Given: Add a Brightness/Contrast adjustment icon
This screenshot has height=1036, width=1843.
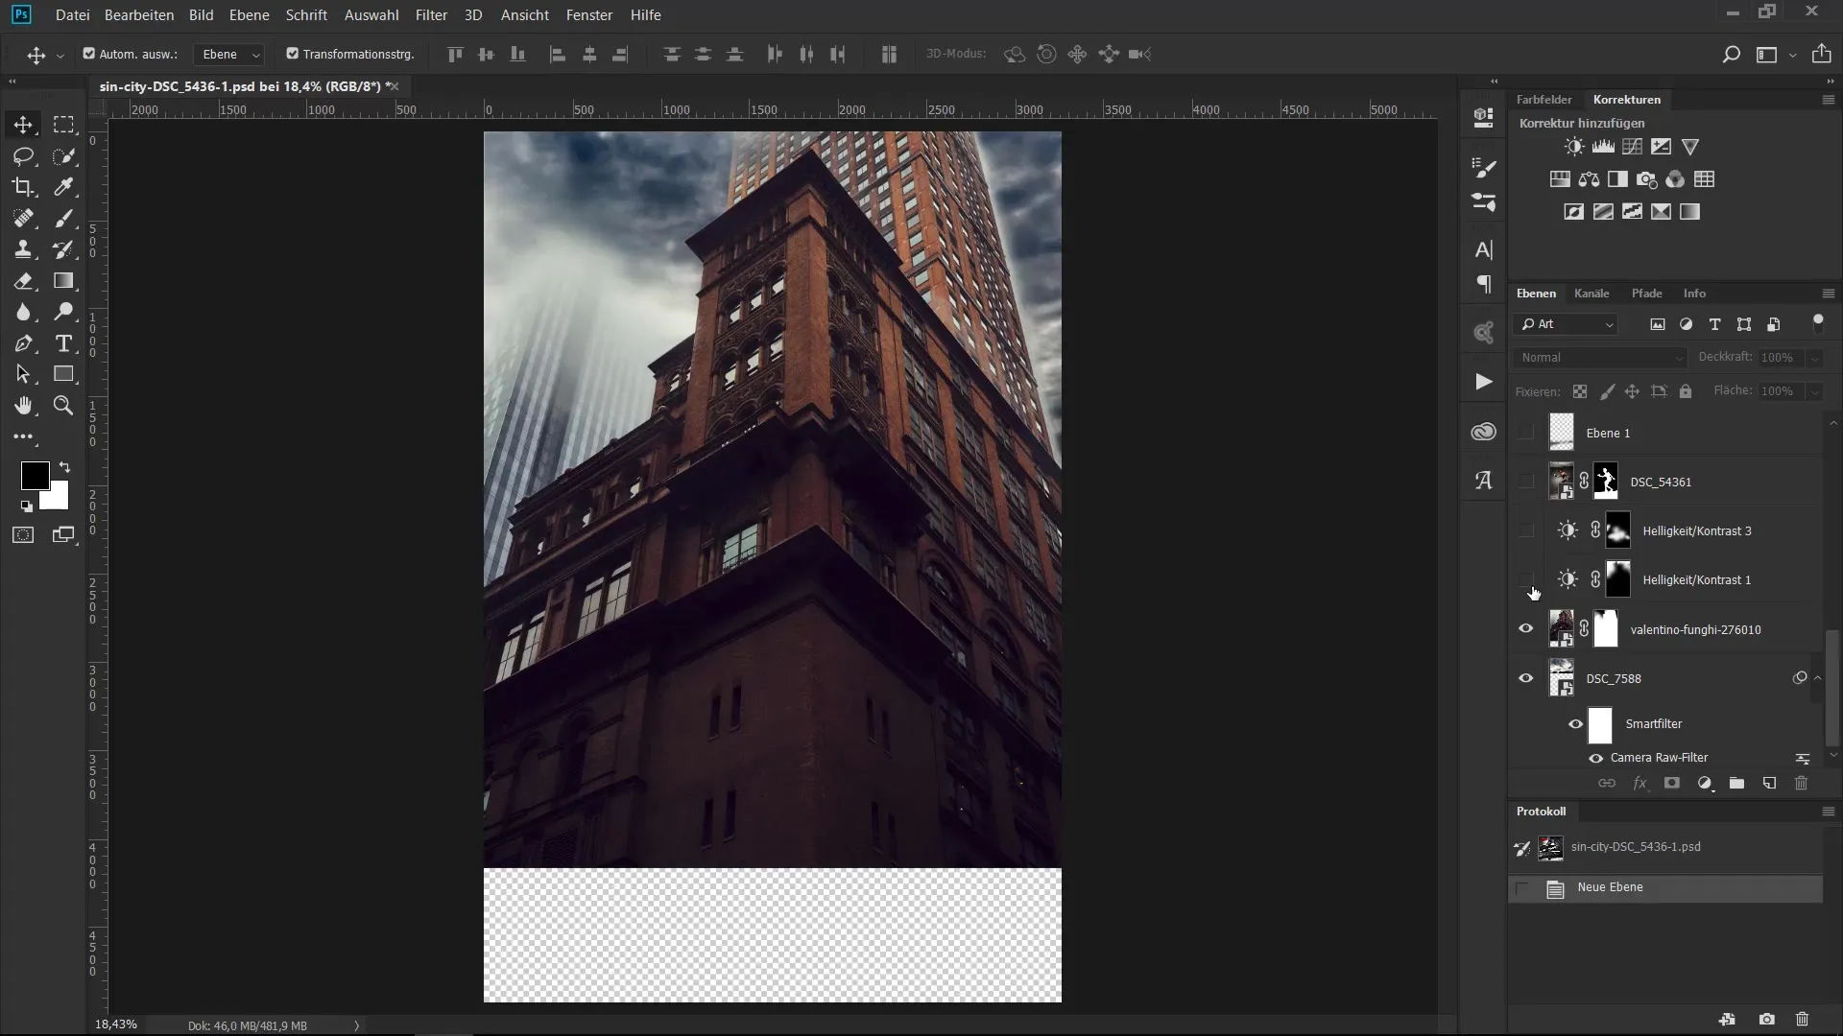Looking at the screenshot, I should pyautogui.click(x=1574, y=147).
